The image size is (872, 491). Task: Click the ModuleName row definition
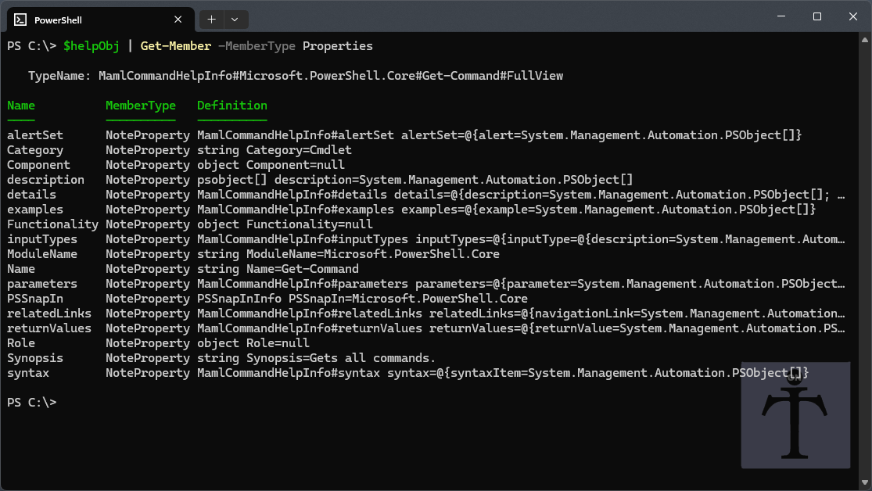pos(350,253)
